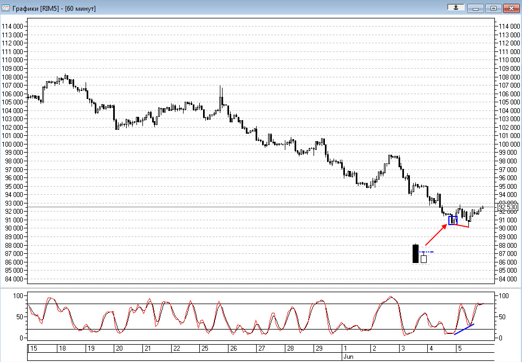The width and height of the screenshot is (522, 362).
Task: Click the blue dashed line beside the white candle
Action: point(427,252)
